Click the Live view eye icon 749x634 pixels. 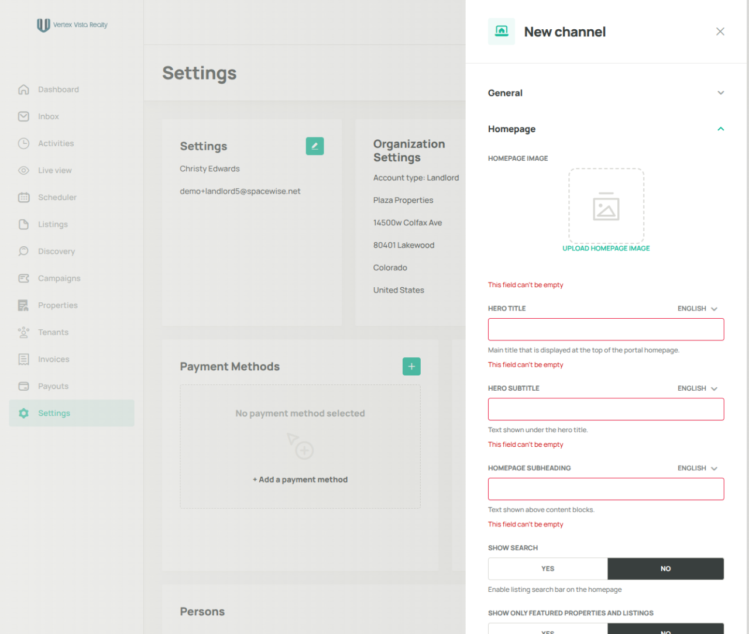[23, 170]
